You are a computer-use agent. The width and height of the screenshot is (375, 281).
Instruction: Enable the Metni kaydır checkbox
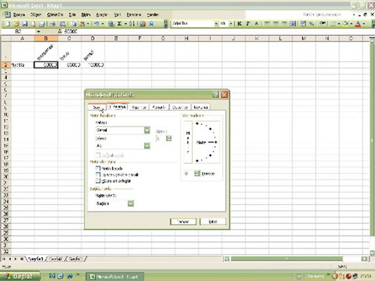click(98, 169)
